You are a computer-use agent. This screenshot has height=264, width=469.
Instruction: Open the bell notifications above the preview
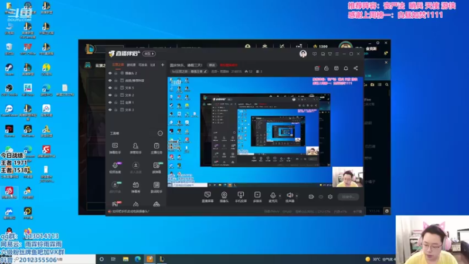pyautogui.click(x=346, y=68)
